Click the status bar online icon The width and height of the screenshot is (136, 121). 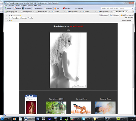coord(5,115)
